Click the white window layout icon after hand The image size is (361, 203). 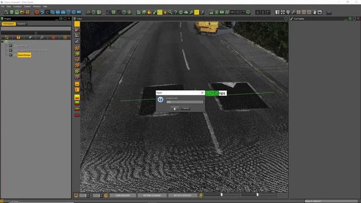click(x=320, y=12)
